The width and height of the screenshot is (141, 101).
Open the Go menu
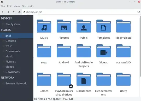click(24, 6)
